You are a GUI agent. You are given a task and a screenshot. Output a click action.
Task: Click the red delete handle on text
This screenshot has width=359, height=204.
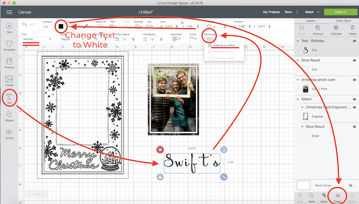(x=160, y=150)
